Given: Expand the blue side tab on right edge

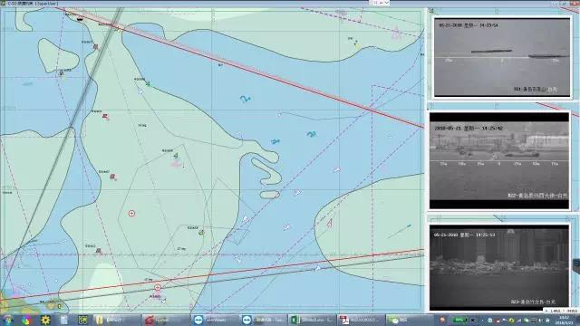Looking at the screenshot, I should coord(576,264).
